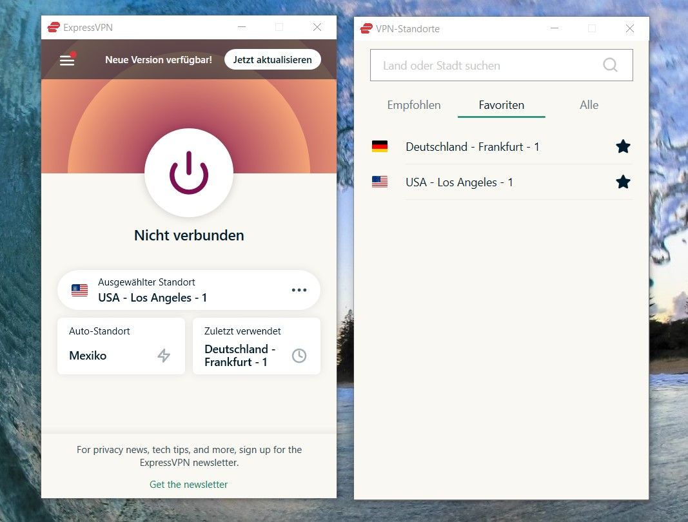Open the Alle locations tab

(x=589, y=105)
